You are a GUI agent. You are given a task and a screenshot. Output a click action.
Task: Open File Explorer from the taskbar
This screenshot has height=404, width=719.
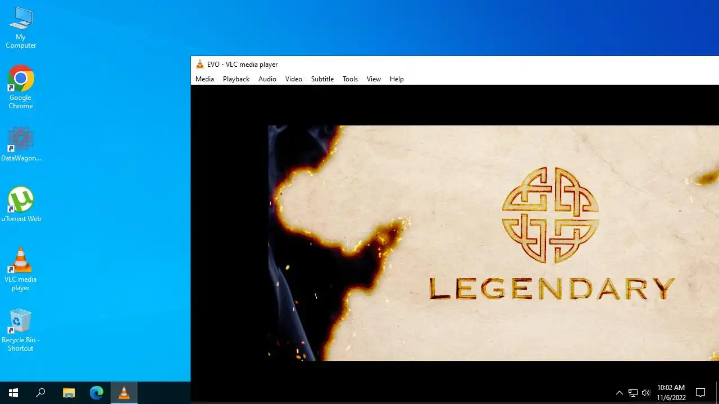[69, 393]
